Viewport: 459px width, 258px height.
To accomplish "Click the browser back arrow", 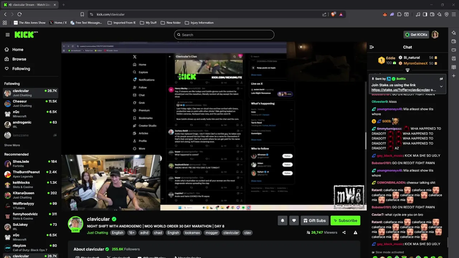I will point(5,14).
